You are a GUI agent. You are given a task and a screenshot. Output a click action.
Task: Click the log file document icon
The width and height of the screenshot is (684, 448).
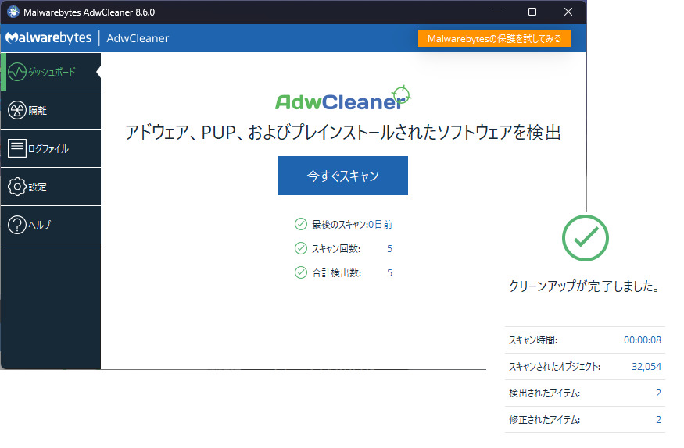(17, 148)
